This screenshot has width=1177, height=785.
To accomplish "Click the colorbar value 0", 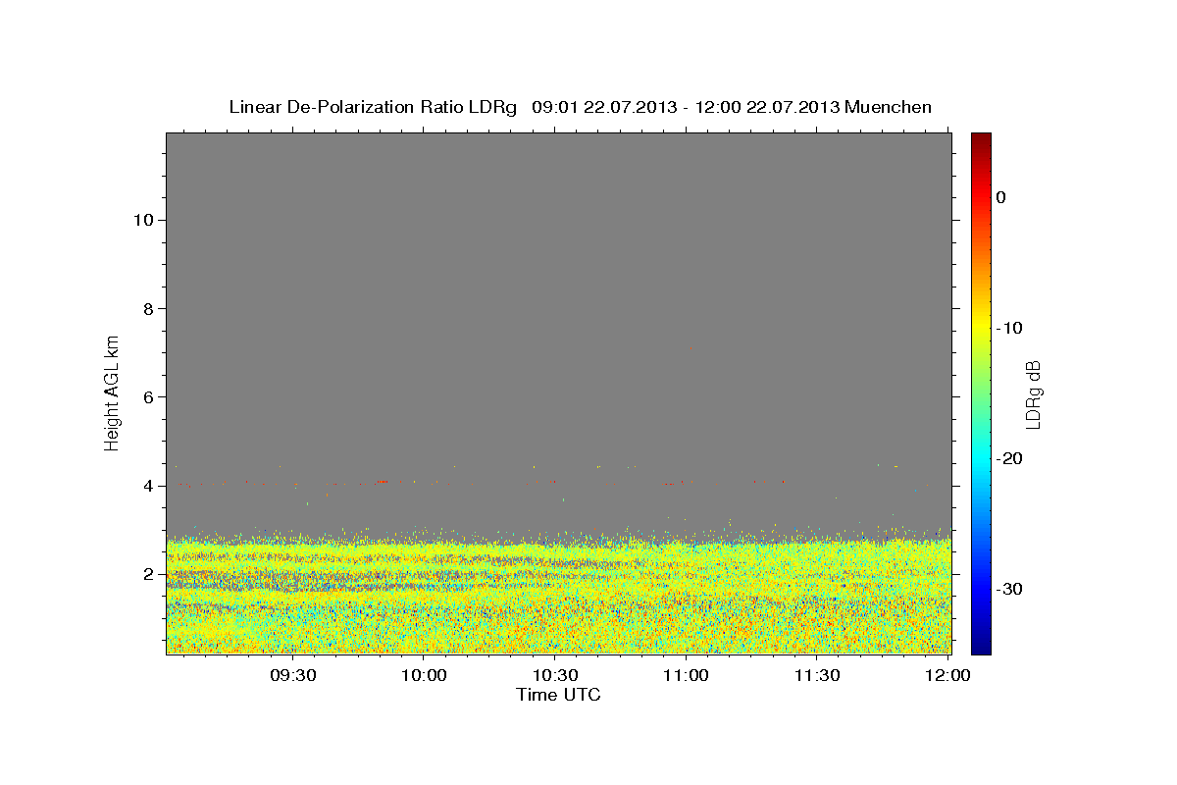I will click(1000, 197).
